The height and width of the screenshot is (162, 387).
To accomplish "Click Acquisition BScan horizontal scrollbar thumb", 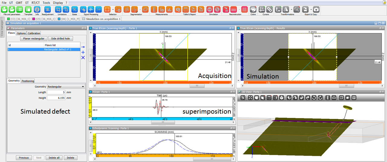I will pos(197,86).
